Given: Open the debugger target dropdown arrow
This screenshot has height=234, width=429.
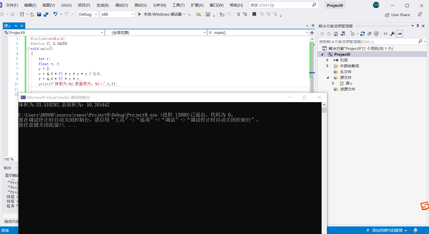Looking at the screenshot, I should click(184, 14).
